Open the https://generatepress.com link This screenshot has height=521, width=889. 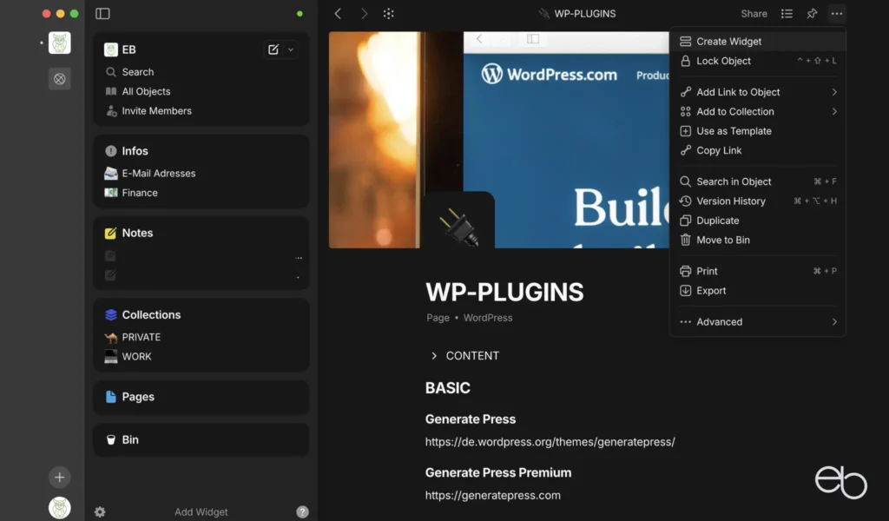493,495
